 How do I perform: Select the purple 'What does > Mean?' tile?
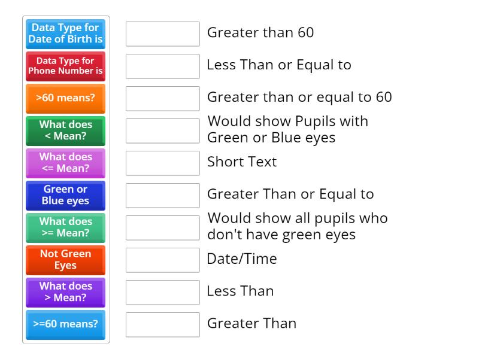click(66, 292)
